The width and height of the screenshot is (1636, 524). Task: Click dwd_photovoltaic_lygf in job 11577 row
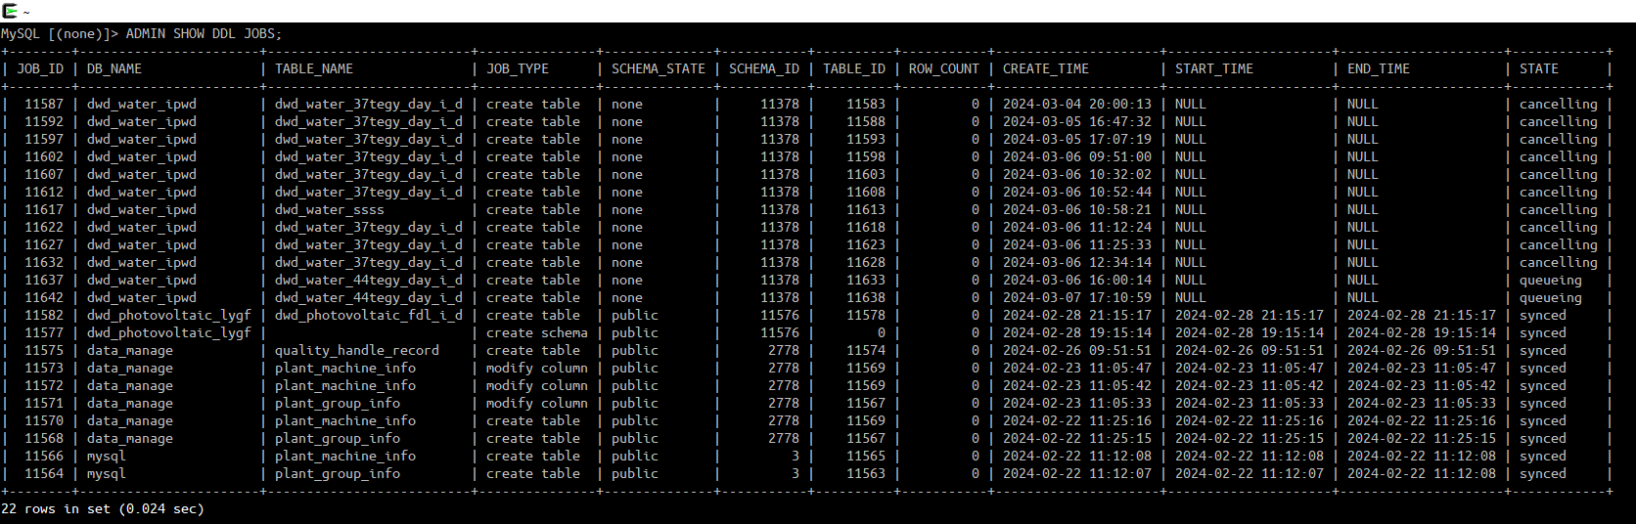(169, 333)
